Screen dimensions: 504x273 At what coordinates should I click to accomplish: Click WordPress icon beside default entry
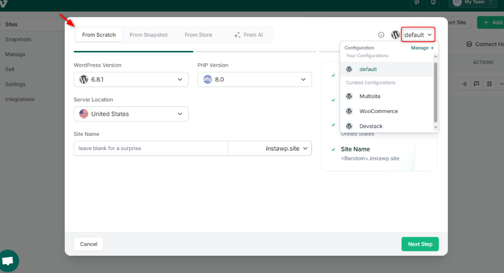point(349,69)
